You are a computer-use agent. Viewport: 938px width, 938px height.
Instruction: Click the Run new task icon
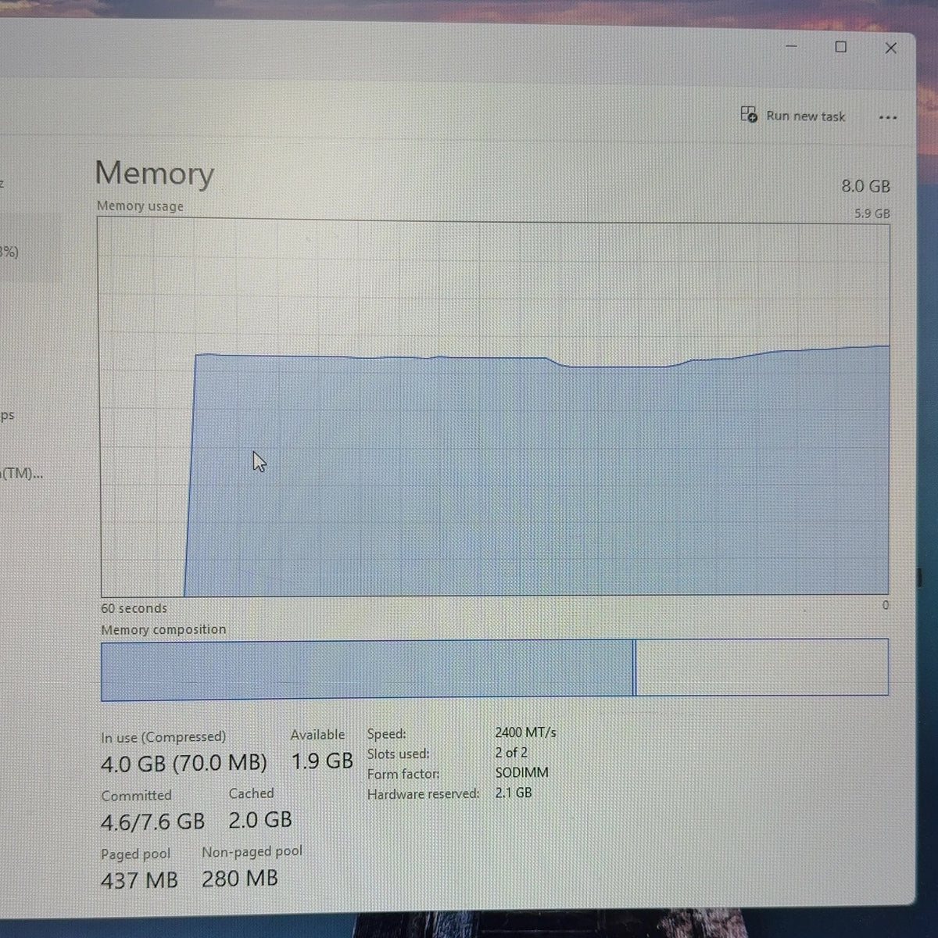pos(748,115)
